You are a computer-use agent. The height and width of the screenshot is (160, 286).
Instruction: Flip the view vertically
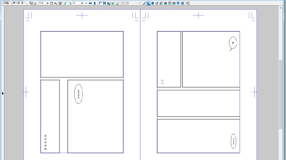(95, 3)
